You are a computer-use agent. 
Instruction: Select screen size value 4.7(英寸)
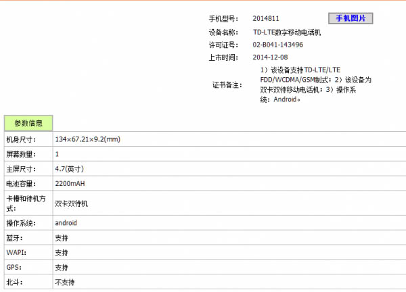click(70, 169)
